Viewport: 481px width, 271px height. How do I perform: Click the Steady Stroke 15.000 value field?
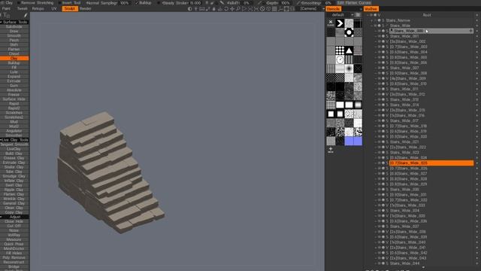pyautogui.click(x=195, y=3)
